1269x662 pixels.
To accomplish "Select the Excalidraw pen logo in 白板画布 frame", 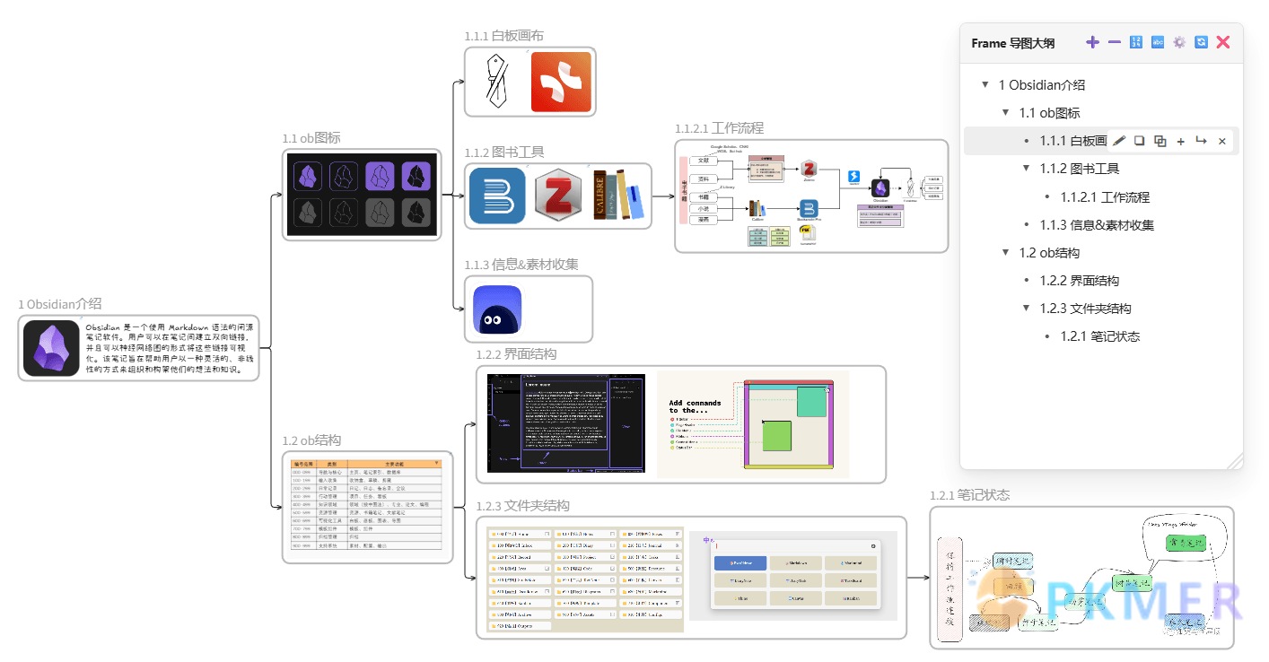I will click(x=496, y=80).
